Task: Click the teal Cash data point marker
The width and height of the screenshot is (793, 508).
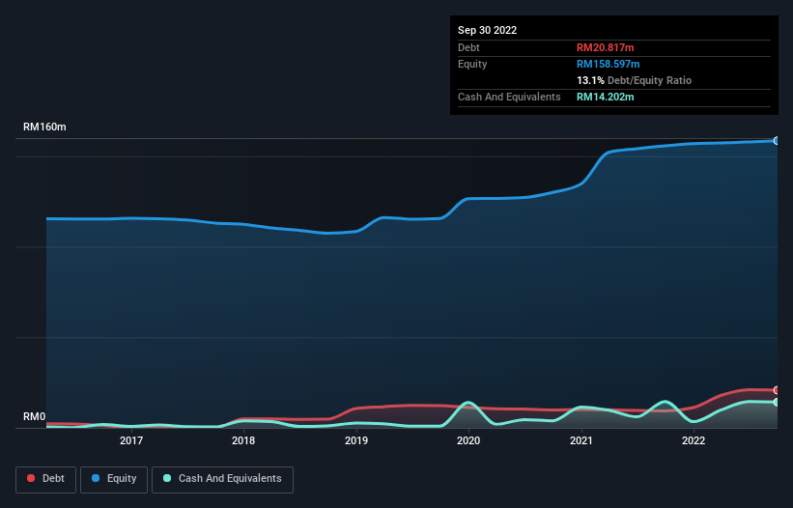Action: (777, 403)
